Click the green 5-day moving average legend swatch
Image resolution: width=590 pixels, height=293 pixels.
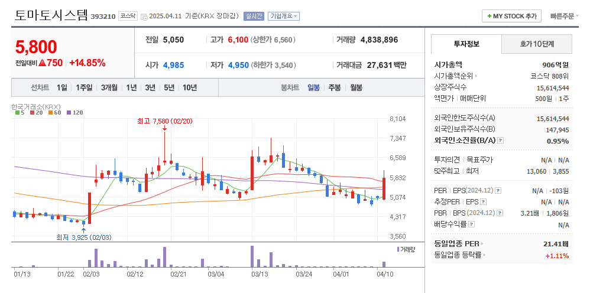click(x=17, y=112)
